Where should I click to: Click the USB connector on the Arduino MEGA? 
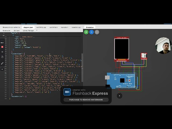click(x=107, y=78)
